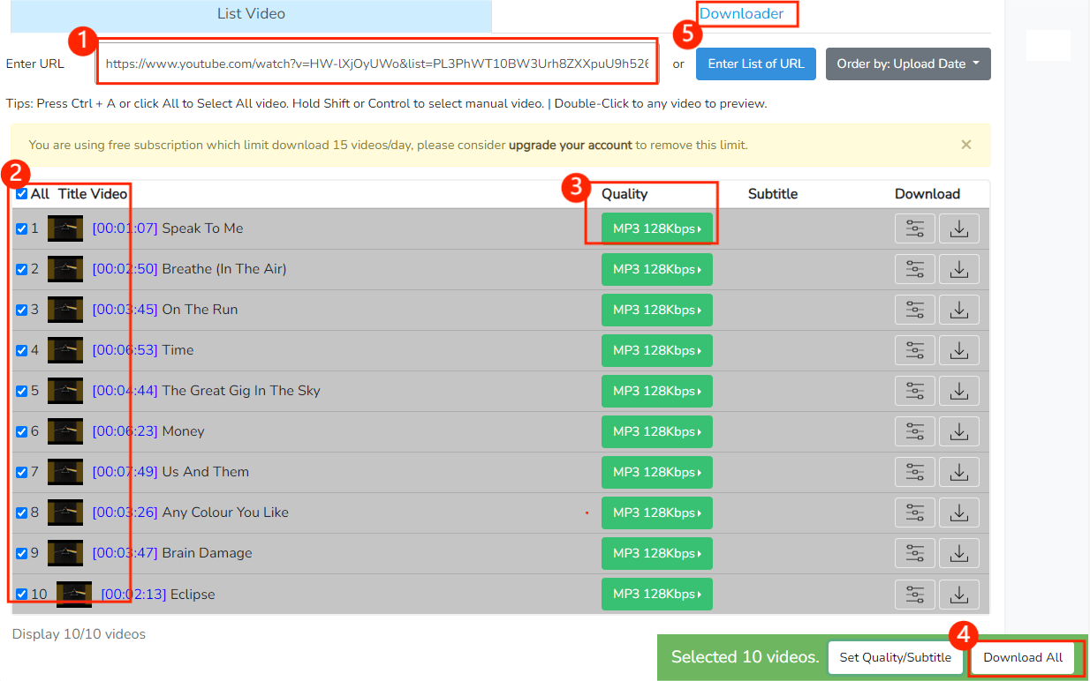Click the Set Quality/Subtitle button
Screen dimensions: 1090x681
tap(895, 657)
